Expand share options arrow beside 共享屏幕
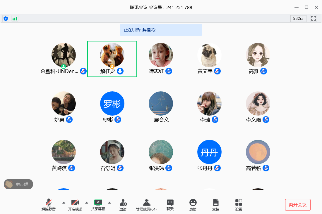This screenshot has width=322, height=214. pyautogui.click(x=109, y=203)
